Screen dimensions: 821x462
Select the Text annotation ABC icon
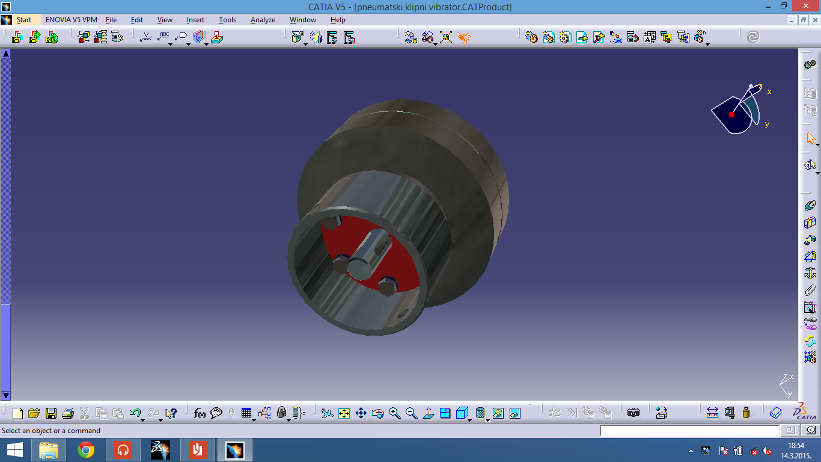163,37
